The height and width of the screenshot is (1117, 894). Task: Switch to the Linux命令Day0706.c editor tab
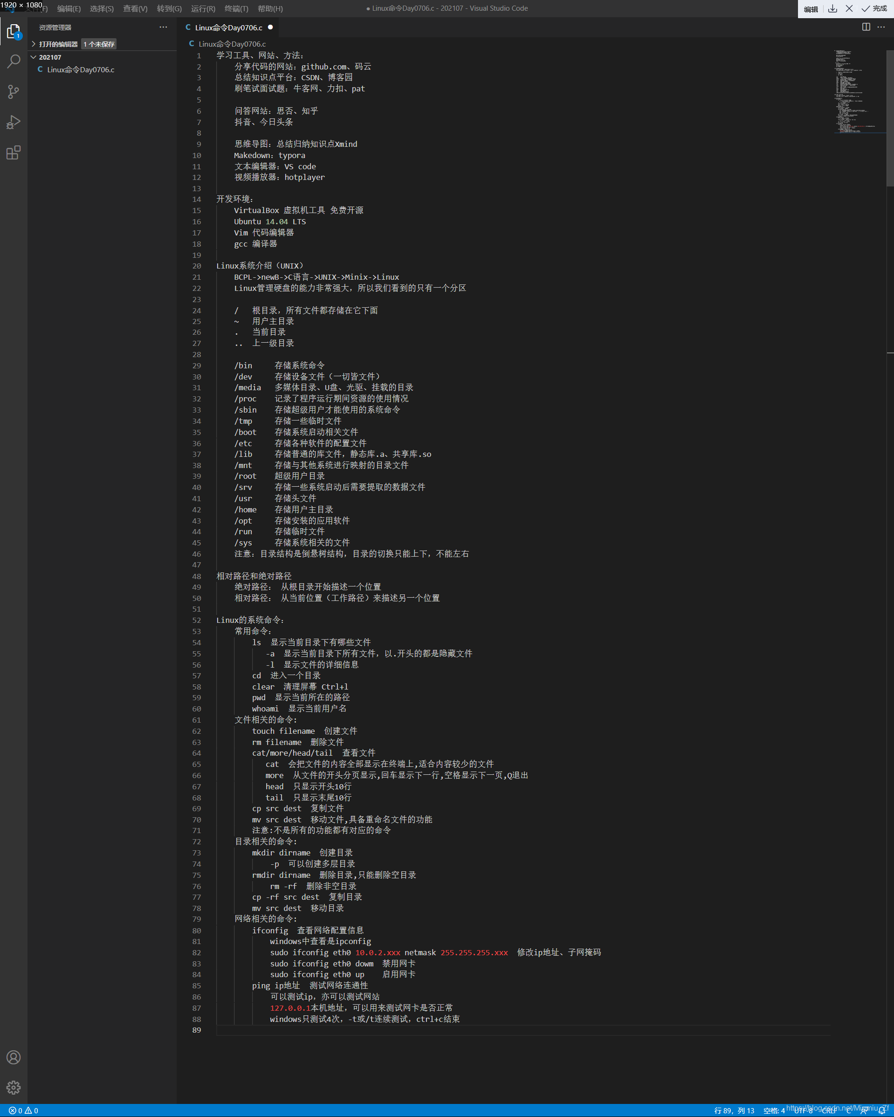228,28
